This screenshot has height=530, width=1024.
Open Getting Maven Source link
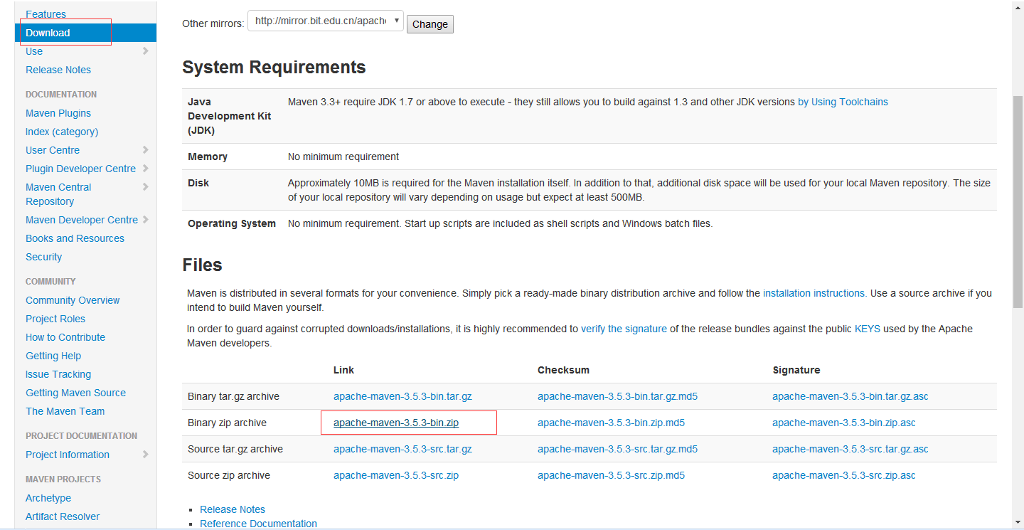75,393
